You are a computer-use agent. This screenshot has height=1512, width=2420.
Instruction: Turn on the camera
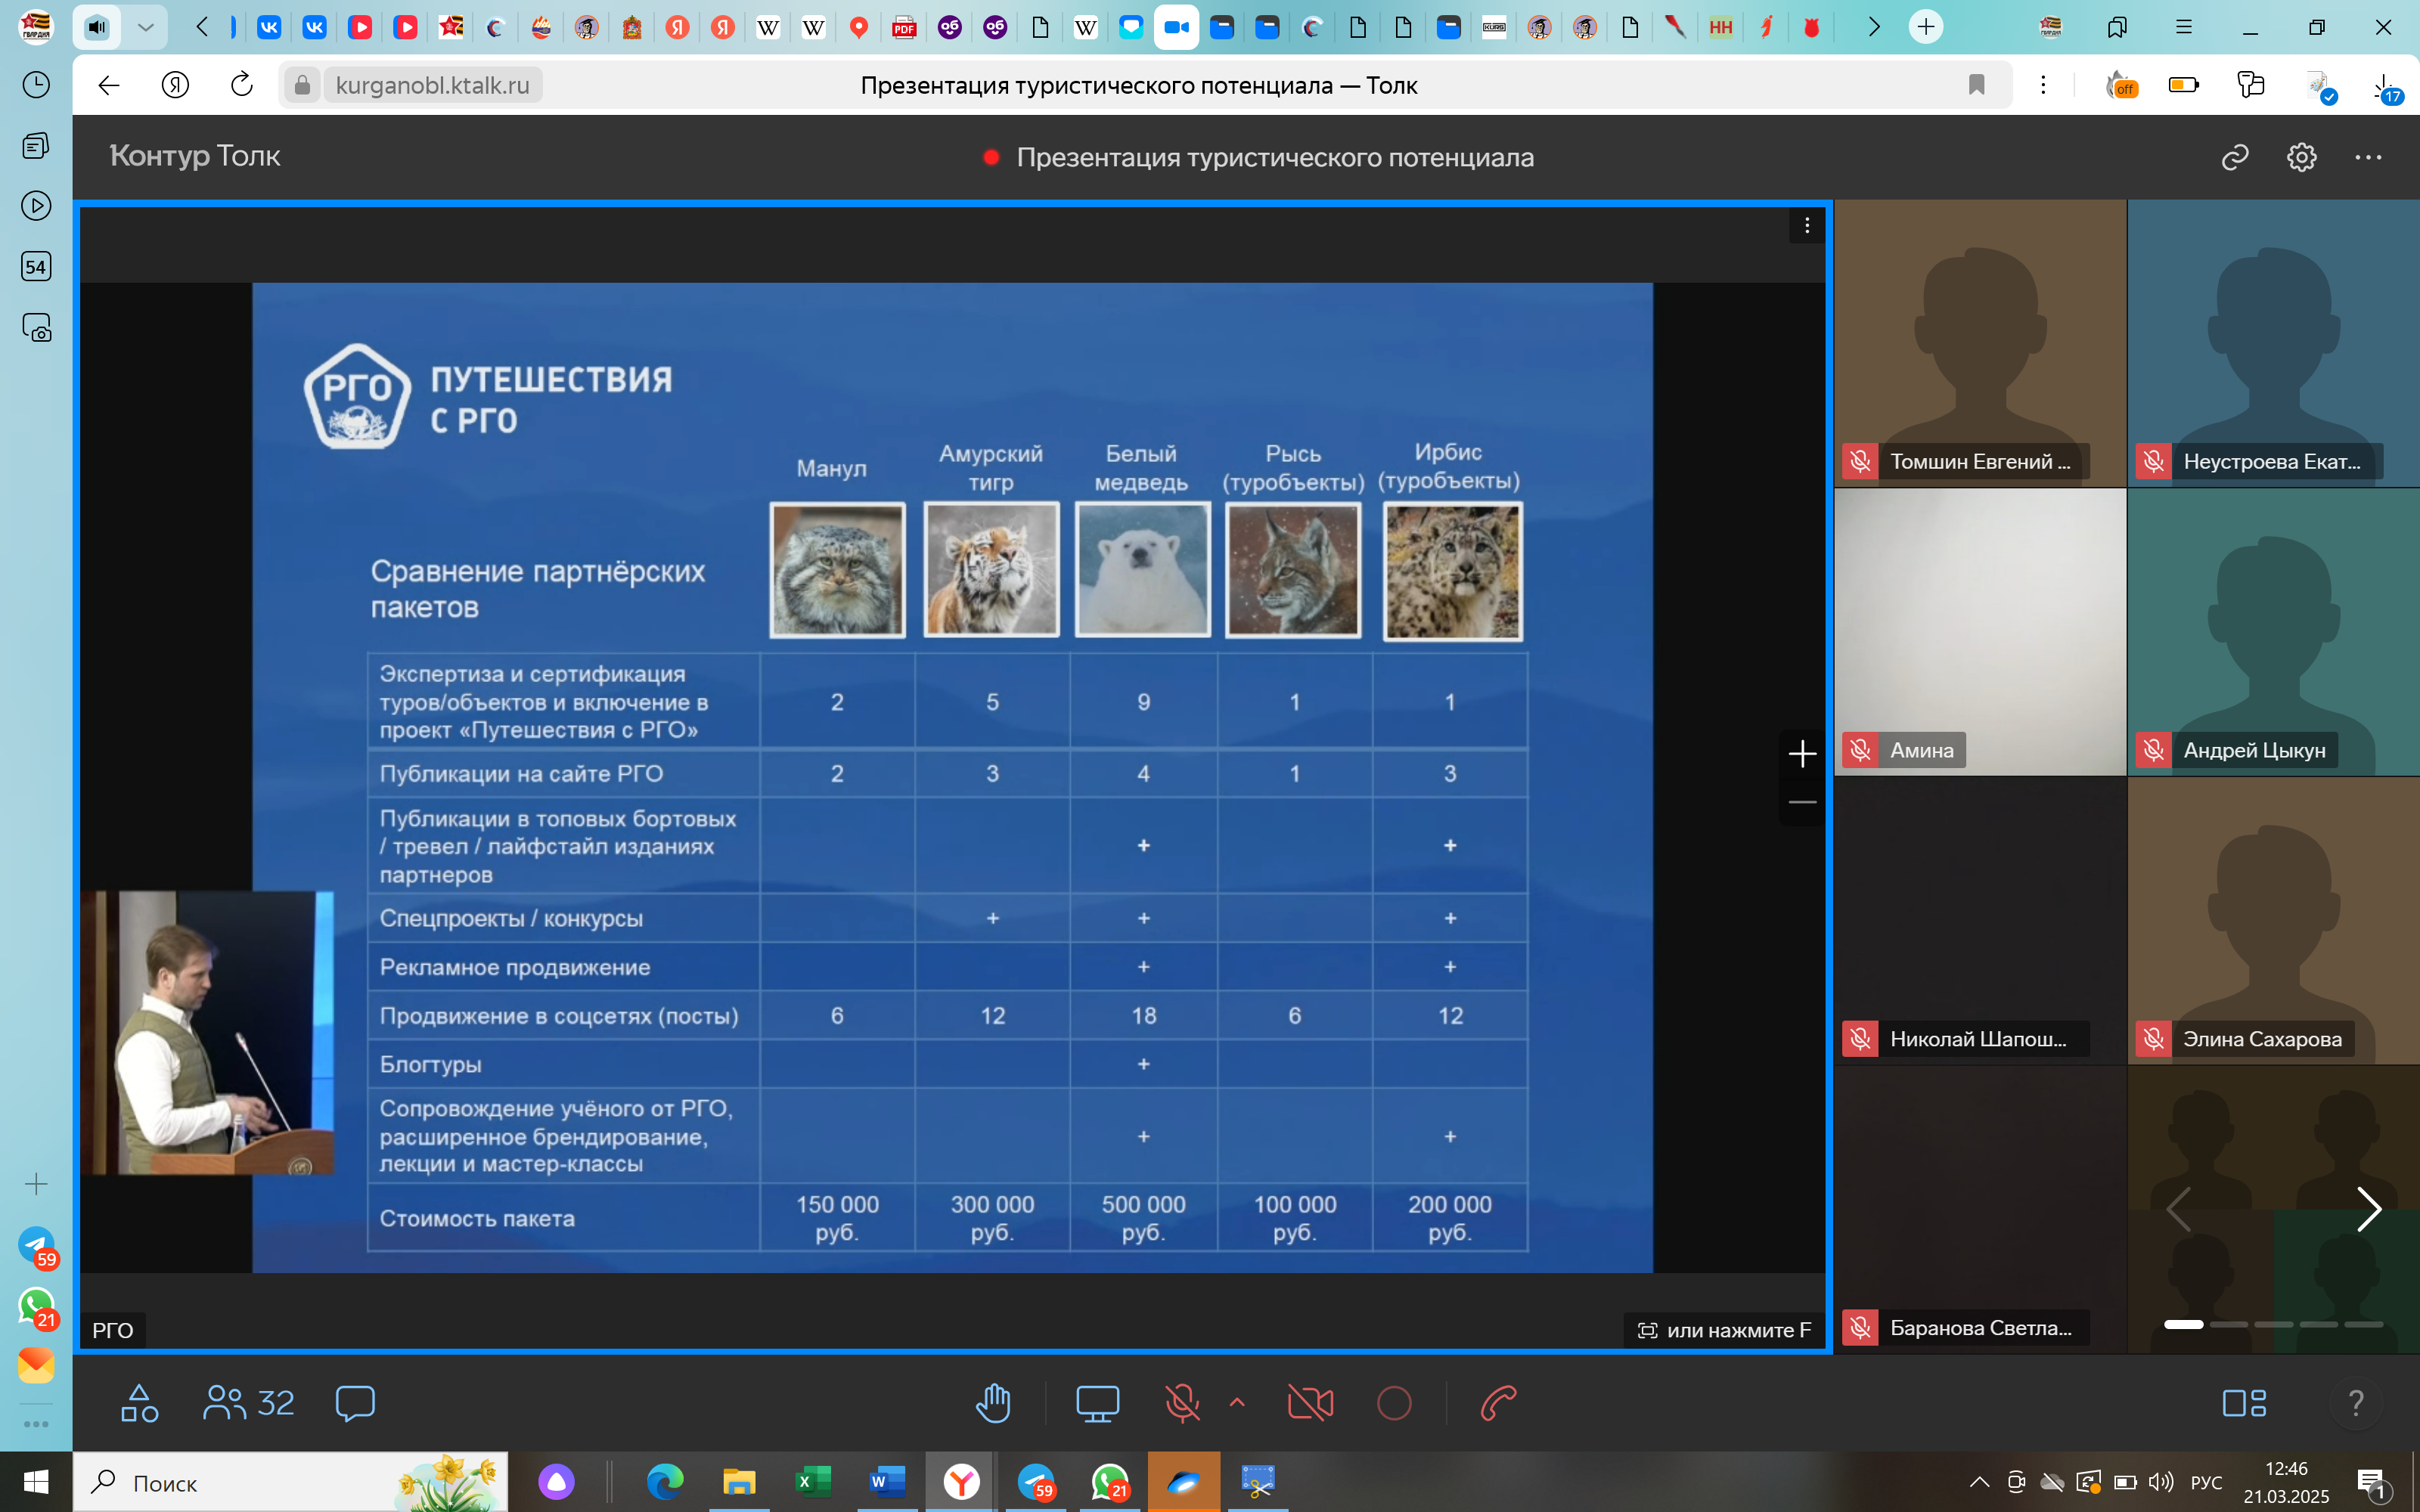tap(1310, 1403)
